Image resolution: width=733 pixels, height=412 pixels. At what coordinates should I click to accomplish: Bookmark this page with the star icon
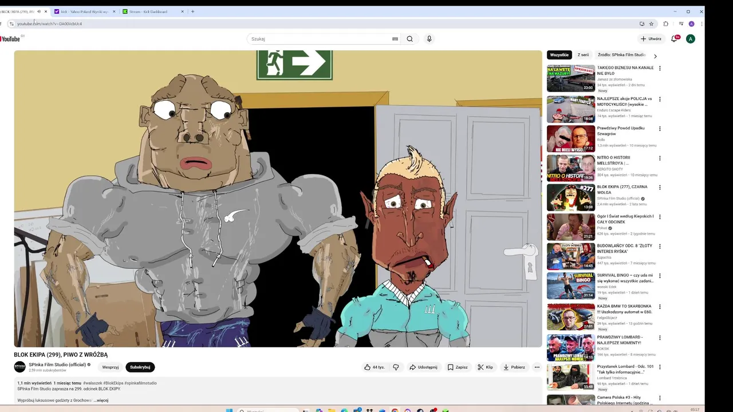(x=651, y=24)
